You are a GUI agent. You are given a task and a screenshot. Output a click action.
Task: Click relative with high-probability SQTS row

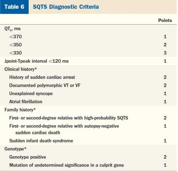(88, 118)
